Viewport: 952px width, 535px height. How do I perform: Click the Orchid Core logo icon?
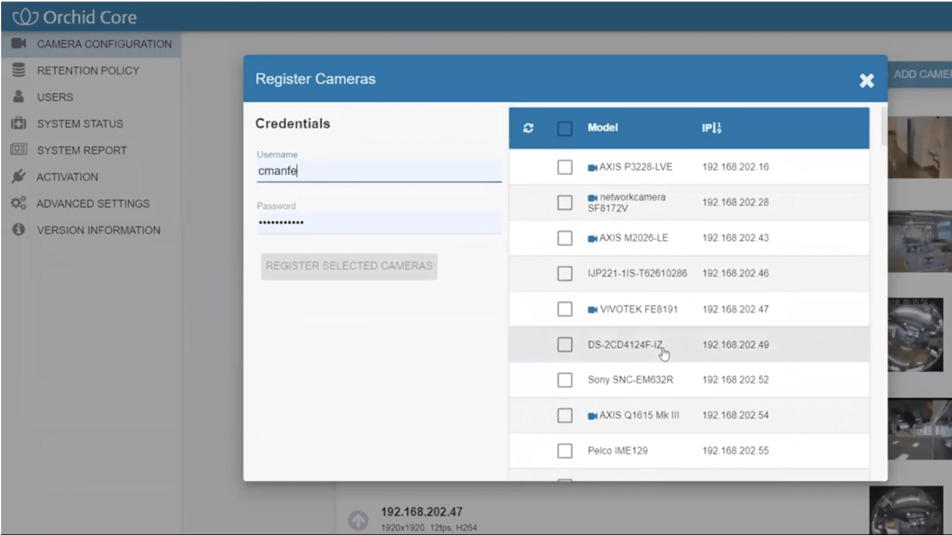tap(25, 17)
